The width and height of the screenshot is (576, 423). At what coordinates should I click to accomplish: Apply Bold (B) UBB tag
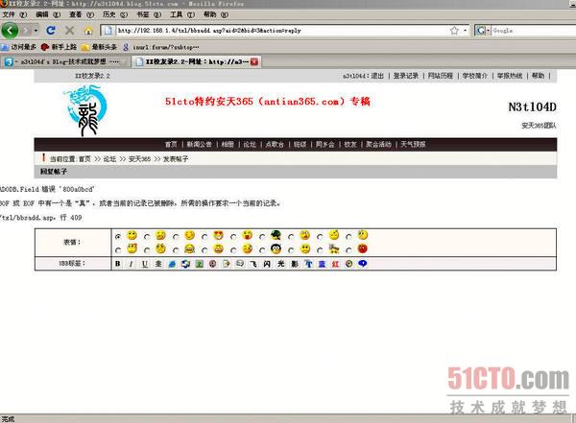(x=117, y=264)
